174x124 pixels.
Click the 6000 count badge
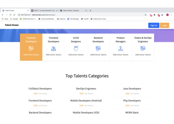coord(82,105)
